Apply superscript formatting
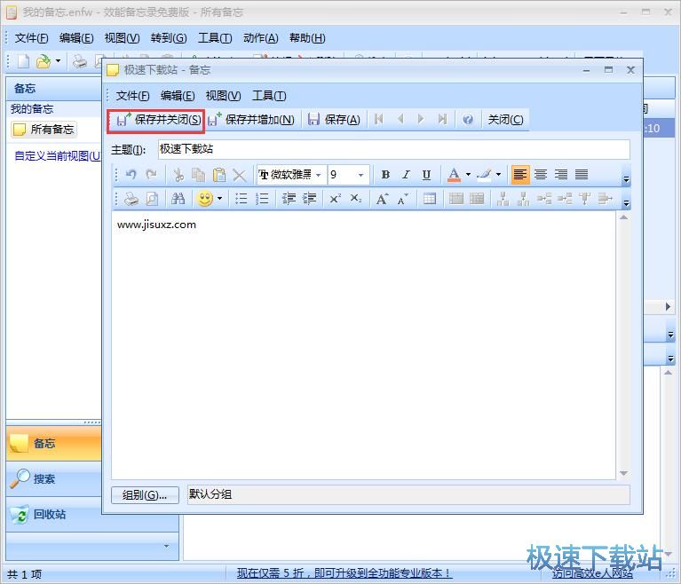The width and height of the screenshot is (681, 584). (336, 199)
